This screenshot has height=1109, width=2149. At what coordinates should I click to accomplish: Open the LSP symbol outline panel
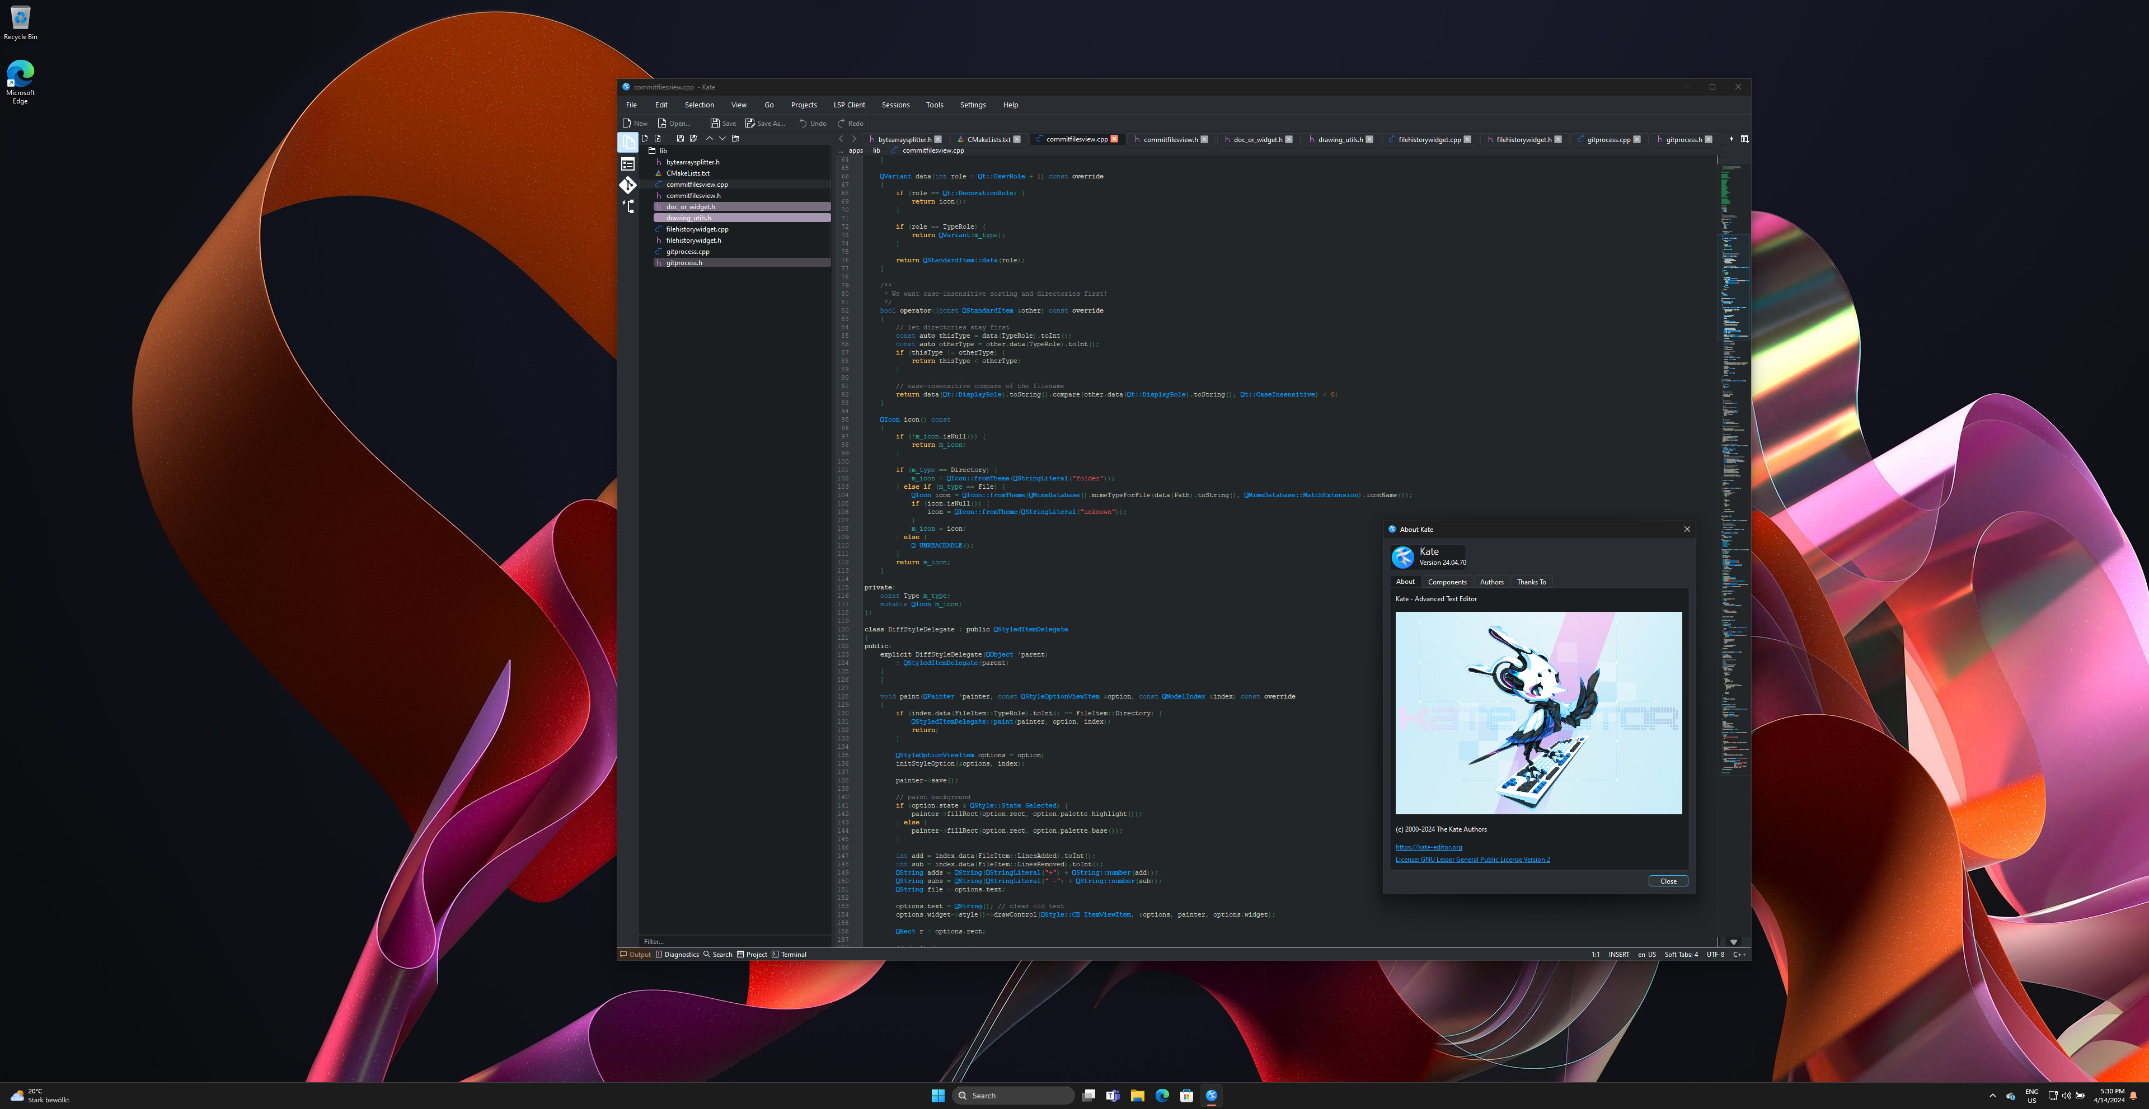pyautogui.click(x=628, y=207)
